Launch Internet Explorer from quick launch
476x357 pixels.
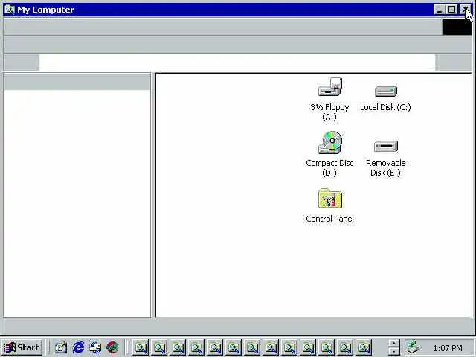coord(78,347)
